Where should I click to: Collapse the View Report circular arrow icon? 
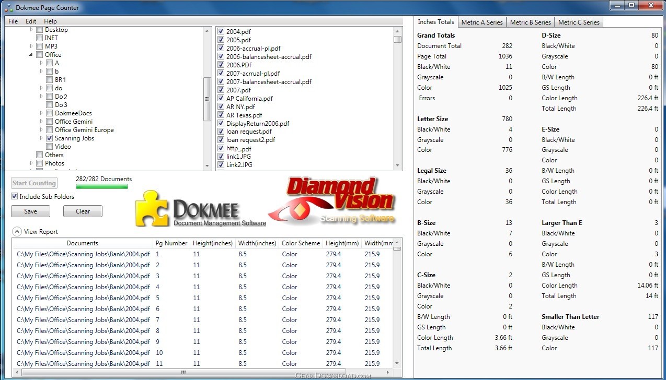(17, 232)
